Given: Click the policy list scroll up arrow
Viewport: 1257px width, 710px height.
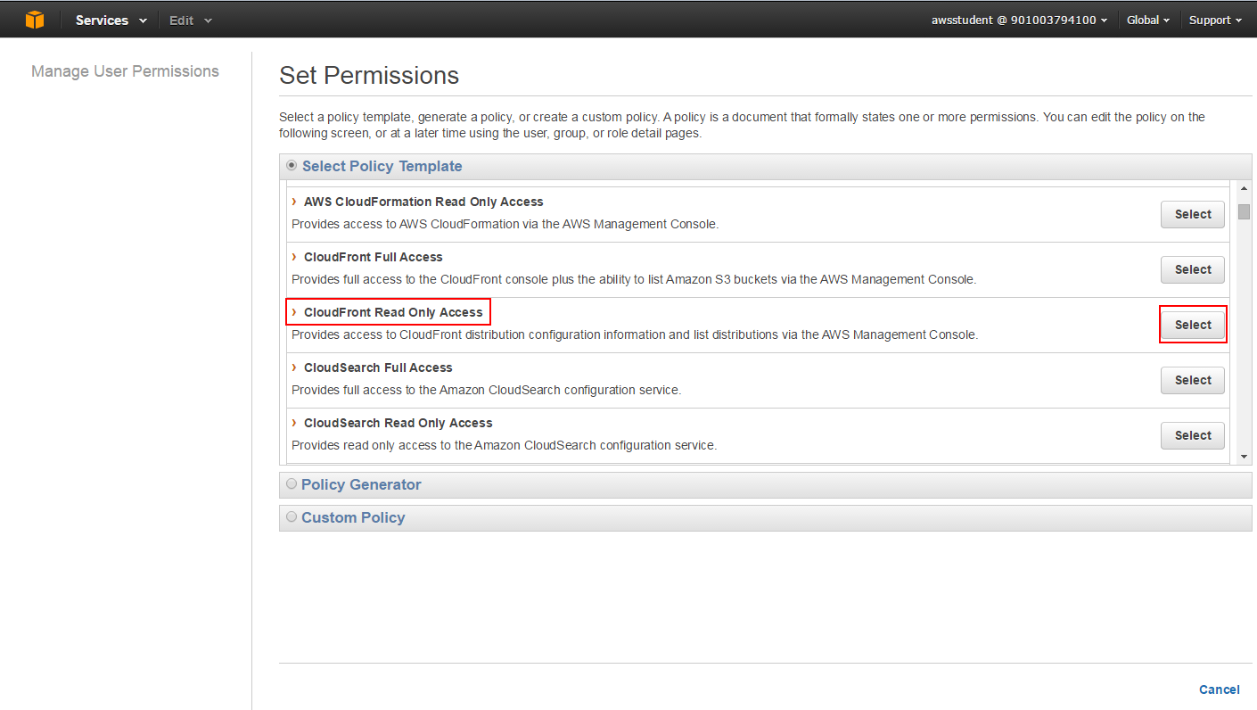Looking at the screenshot, I should point(1244,188).
